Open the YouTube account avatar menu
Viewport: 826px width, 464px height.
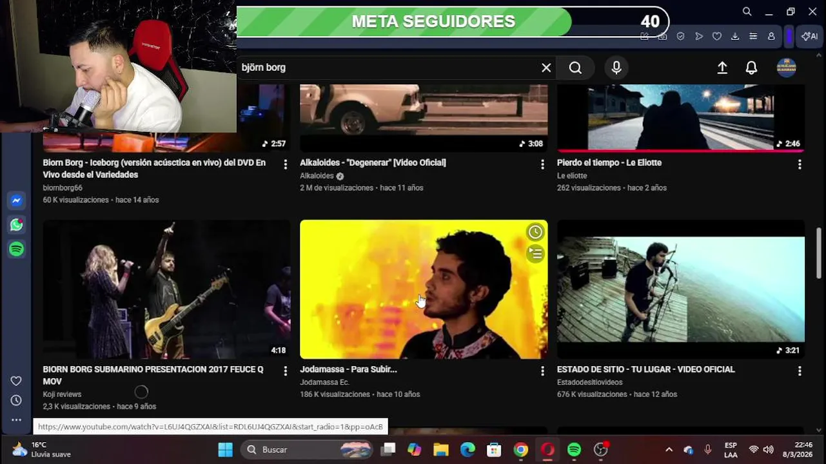coord(786,68)
